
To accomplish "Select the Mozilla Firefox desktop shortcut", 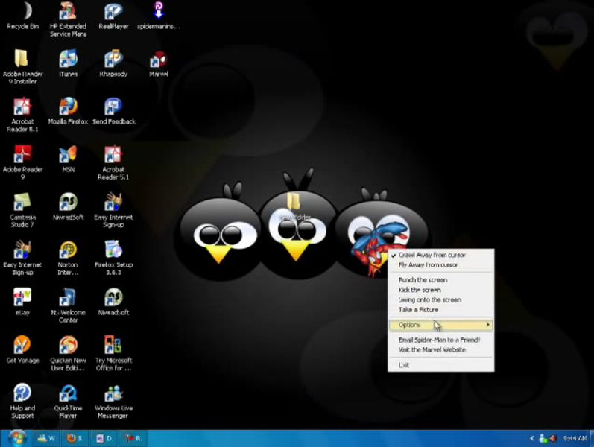I will [x=68, y=110].
